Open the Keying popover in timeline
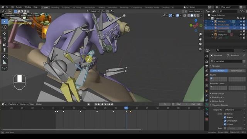This screenshot has width=247, height=139. 24,104
